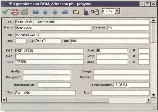The width and height of the screenshot is (158, 112).
Task: Select the Drucker input field
Action: [121, 78]
